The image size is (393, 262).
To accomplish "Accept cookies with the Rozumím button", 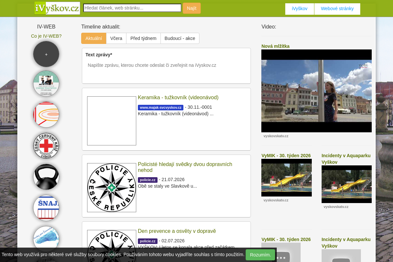I will (x=260, y=255).
